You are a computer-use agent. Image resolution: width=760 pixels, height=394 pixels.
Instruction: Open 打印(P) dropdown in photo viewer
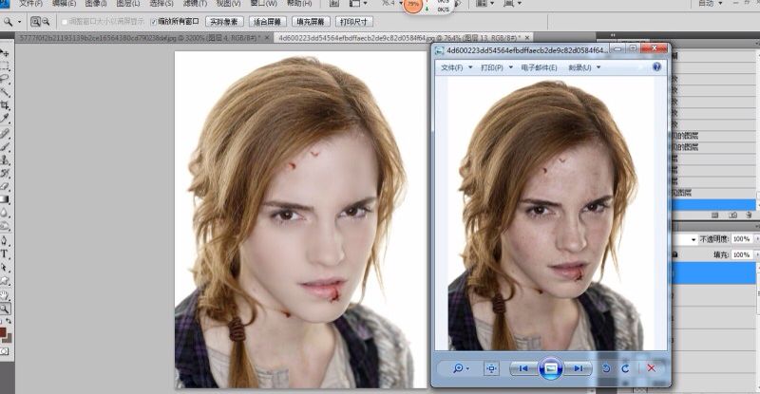pos(496,67)
